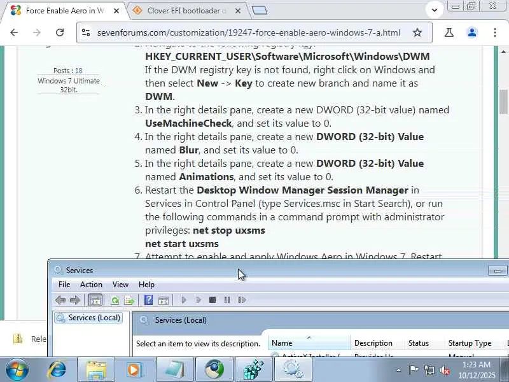The height and width of the screenshot is (382, 509).
Task: Toggle Show/Hide Console Tree button
Action: (x=95, y=300)
